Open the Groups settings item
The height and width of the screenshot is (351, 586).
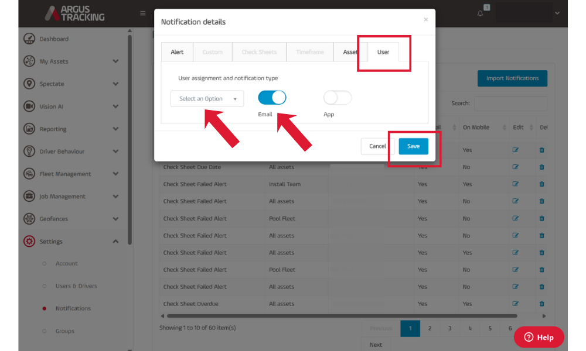(65, 331)
